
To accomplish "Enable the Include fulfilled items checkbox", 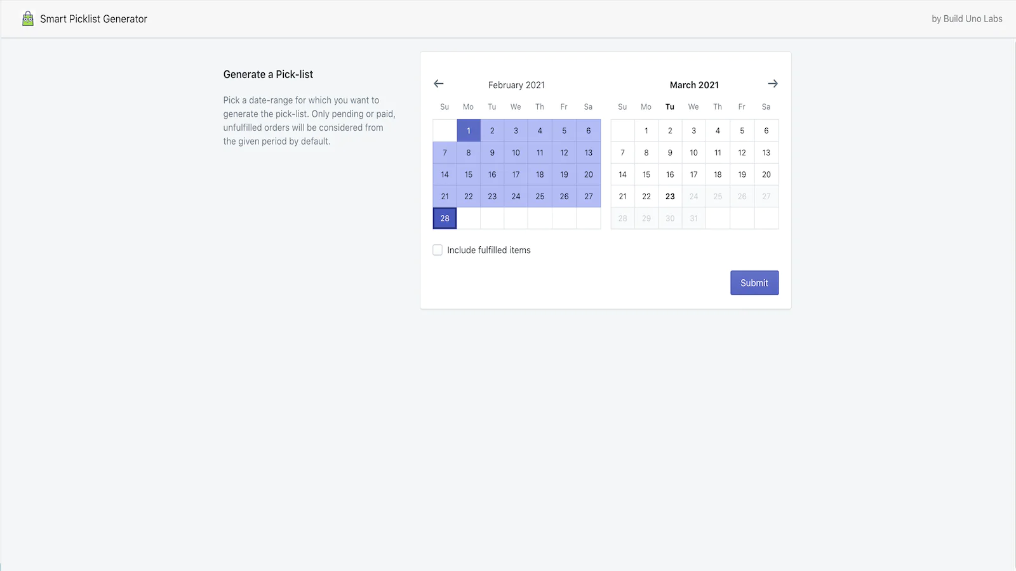I will pyautogui.click(x=438, y=250).
